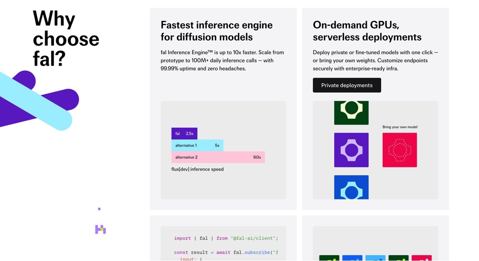Image resolution: width=479 pixels, height=261 pixels.
Task: Click the Bring your own model label
Action: click(400, 127)
